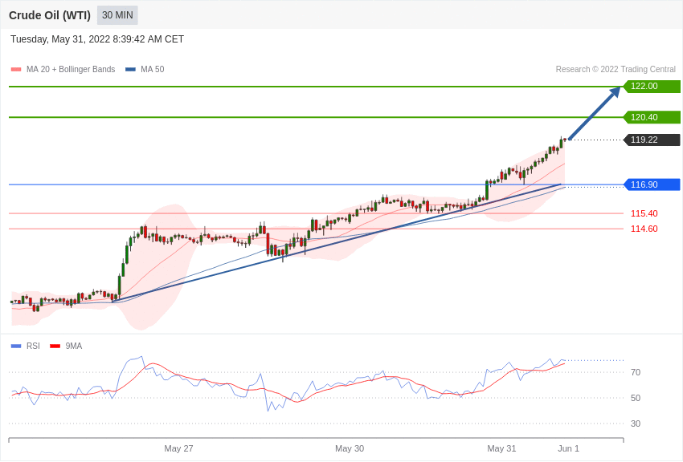Screen dimensions: 683x462
Task: Click the black 119.22 current price tag
Action: tap(652, 140)
